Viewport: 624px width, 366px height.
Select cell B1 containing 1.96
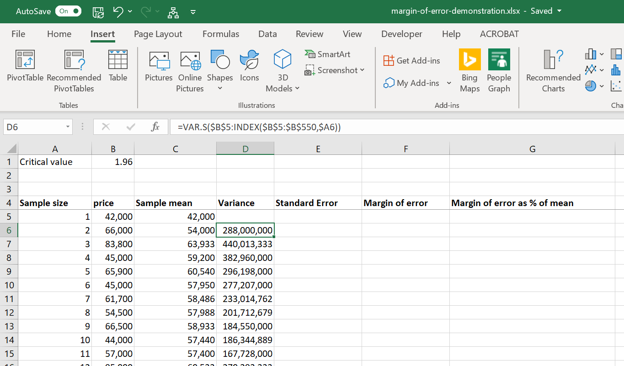tap(112, 162)
